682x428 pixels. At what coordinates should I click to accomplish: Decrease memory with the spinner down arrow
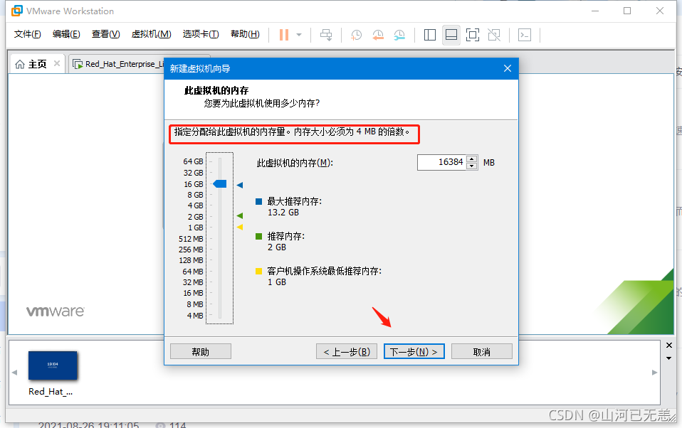coord(471,166)
